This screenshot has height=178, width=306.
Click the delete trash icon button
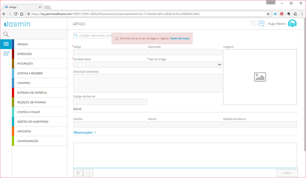click(78, 173)
